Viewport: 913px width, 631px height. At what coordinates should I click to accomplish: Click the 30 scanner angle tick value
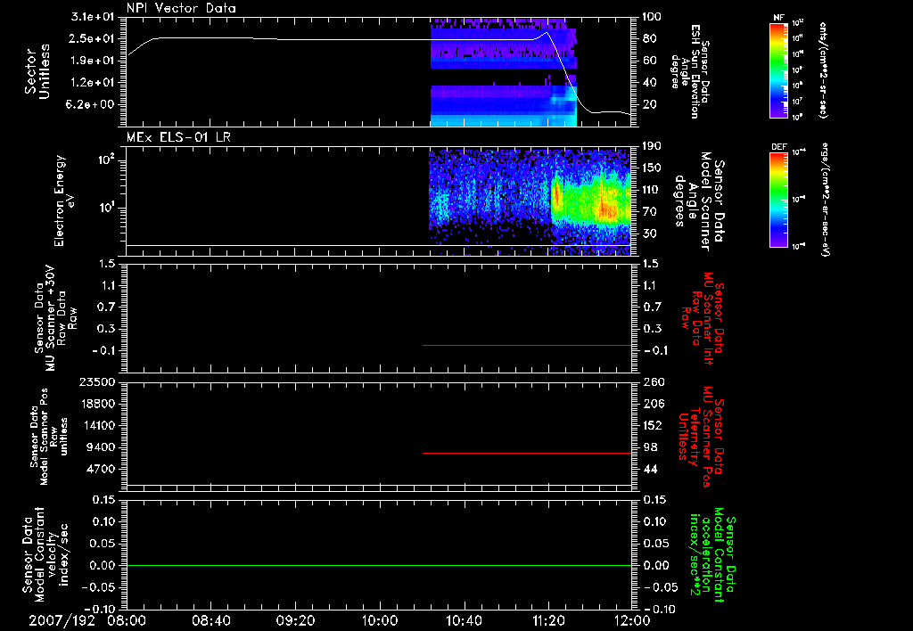click(649, 234)
